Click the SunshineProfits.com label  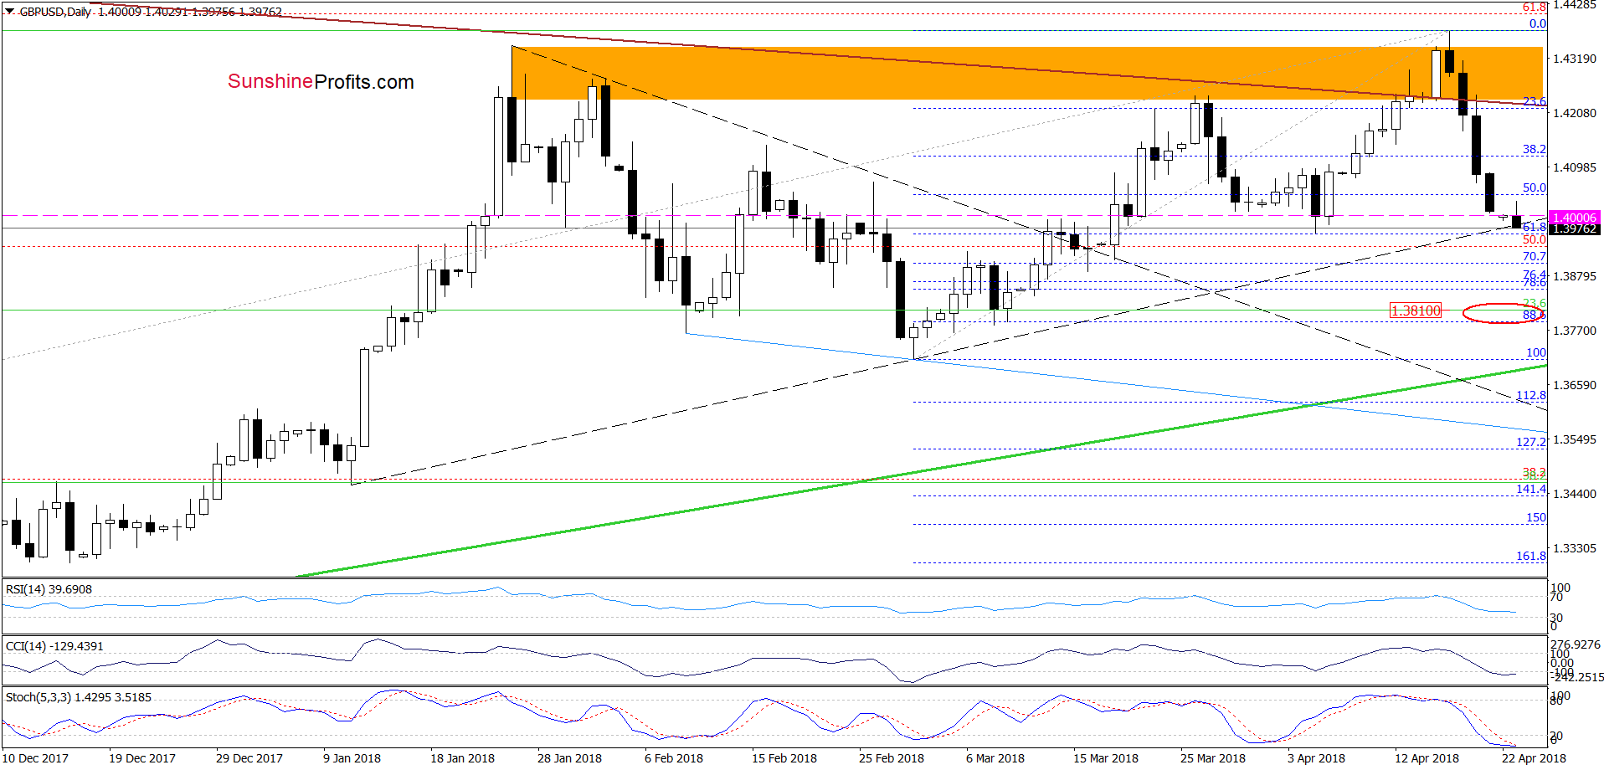click(321, 82)
